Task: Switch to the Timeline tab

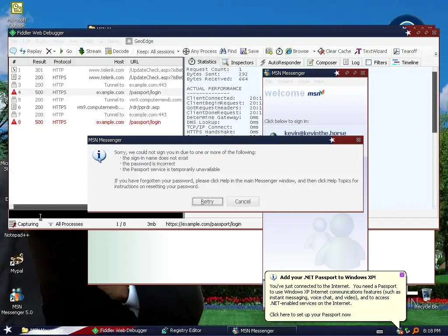Action: coord(406,62)
